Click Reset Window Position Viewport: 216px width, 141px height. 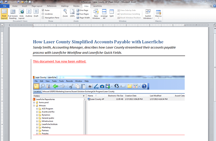129,18
